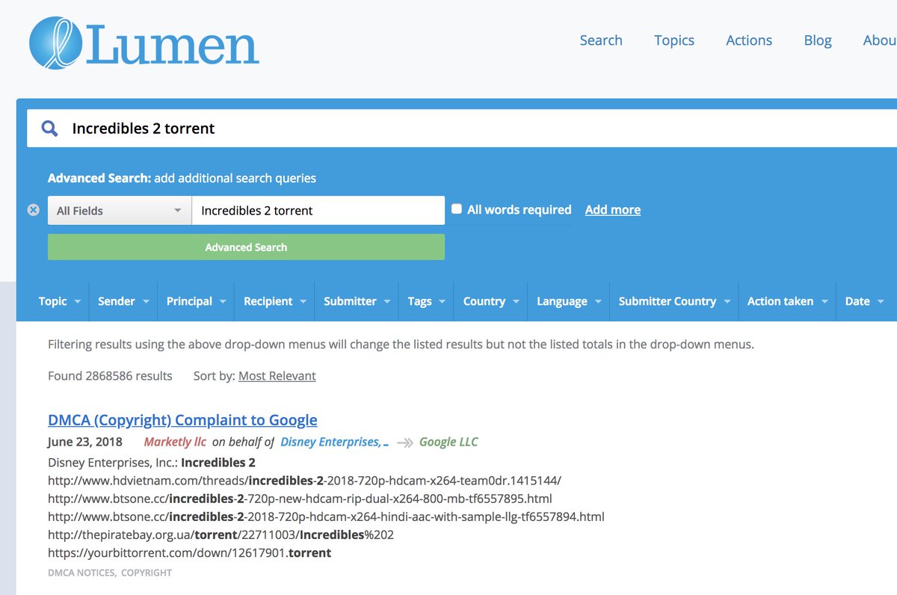The height and width of the screenshot is (595, 897).
Task: Expand the Tags filter menu
Action: pyautogui.click(x=426, y=301)
